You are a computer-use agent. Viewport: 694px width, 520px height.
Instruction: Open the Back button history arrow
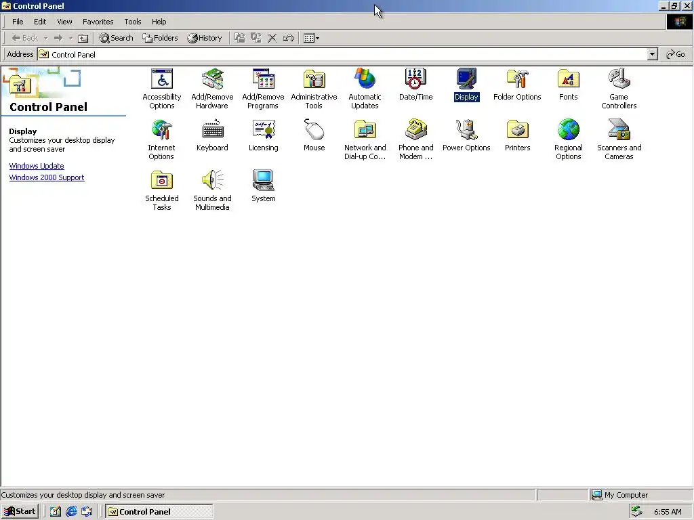click(45, 39)
